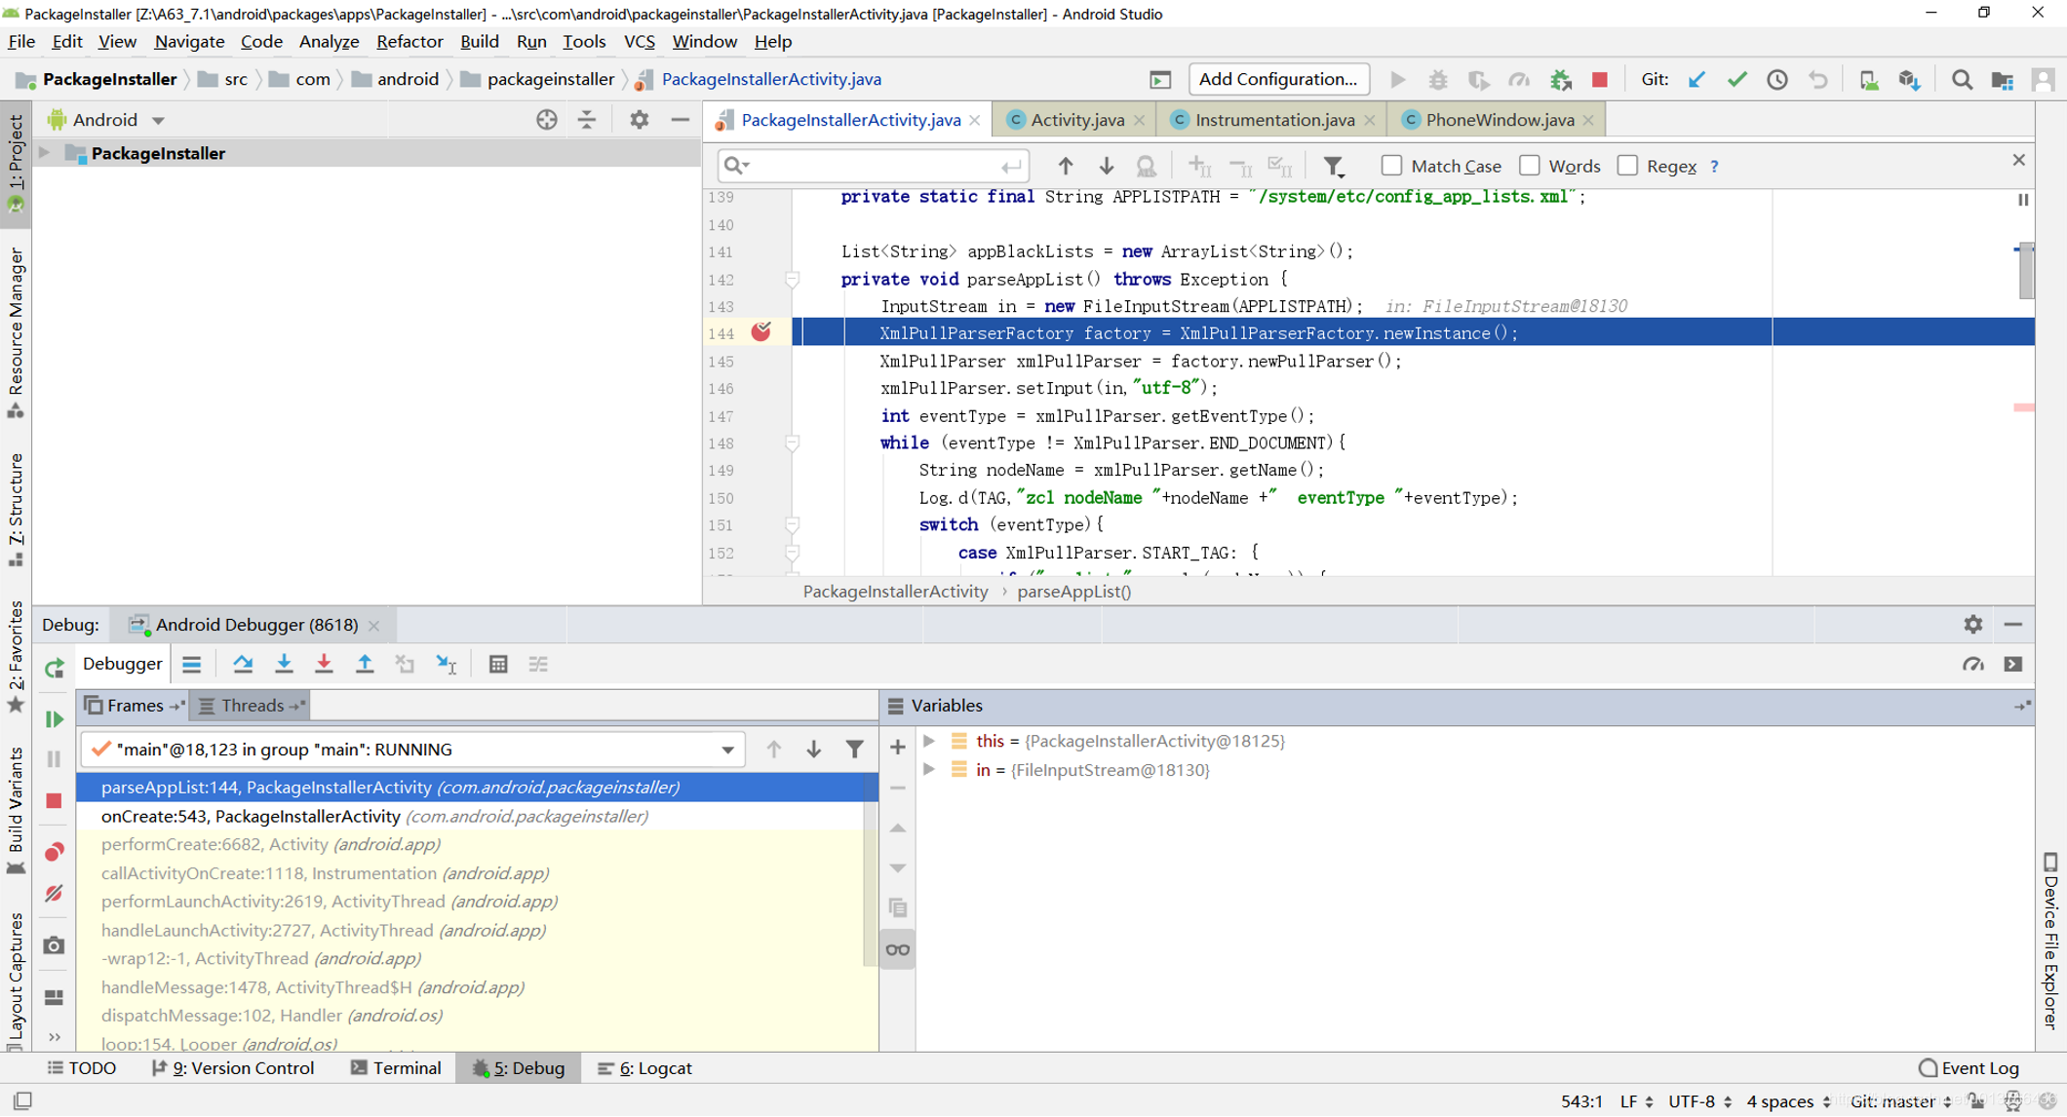Screen dimensions: 2067x1117
Task: Enable the Regex checkbox
Action: tap(1627, 166)
